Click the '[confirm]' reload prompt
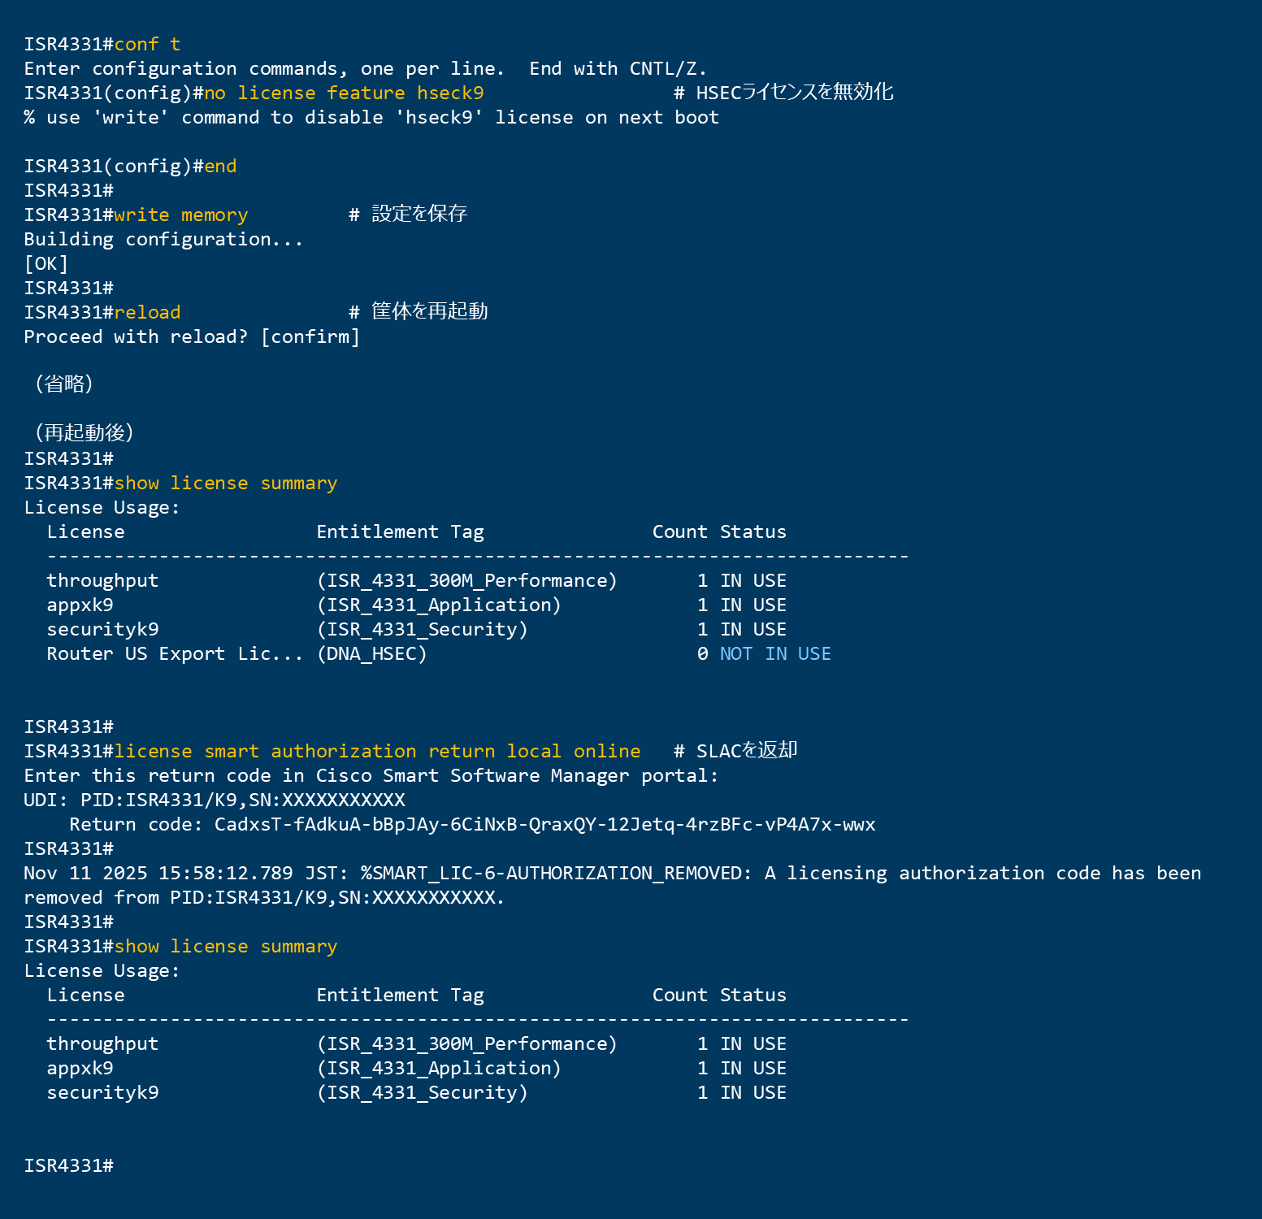 tap(310, 337)
